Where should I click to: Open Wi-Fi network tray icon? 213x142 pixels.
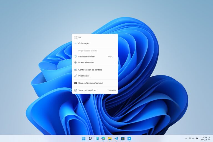pos(190,138)
